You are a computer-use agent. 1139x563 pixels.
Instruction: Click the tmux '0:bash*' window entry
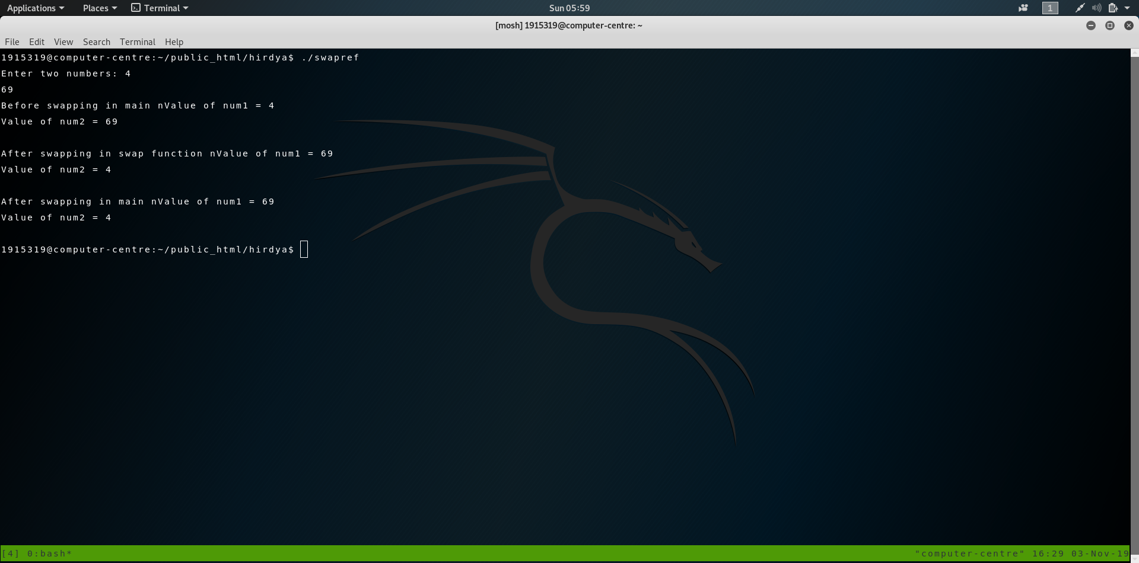coord(50,554)
